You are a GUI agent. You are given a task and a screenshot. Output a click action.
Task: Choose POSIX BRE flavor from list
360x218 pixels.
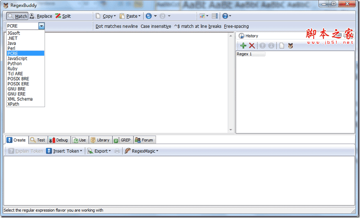tap(25, 78)
